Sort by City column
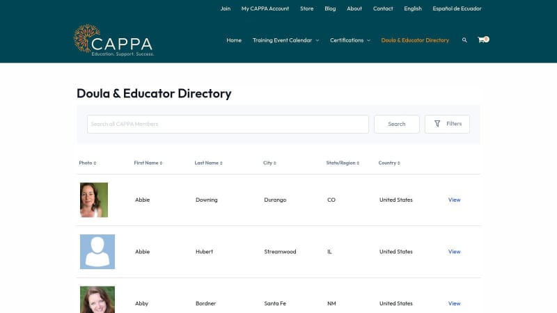The width and height of the screenshot is (557, 313). [x=269, y=163]
